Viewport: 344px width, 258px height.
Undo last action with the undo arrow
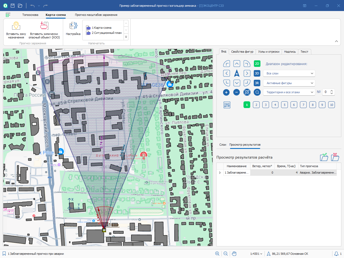point(33,5)
